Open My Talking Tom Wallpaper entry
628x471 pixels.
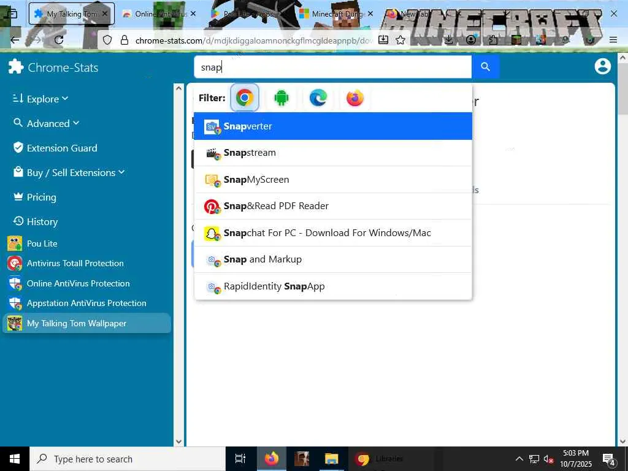coord(86,323)
